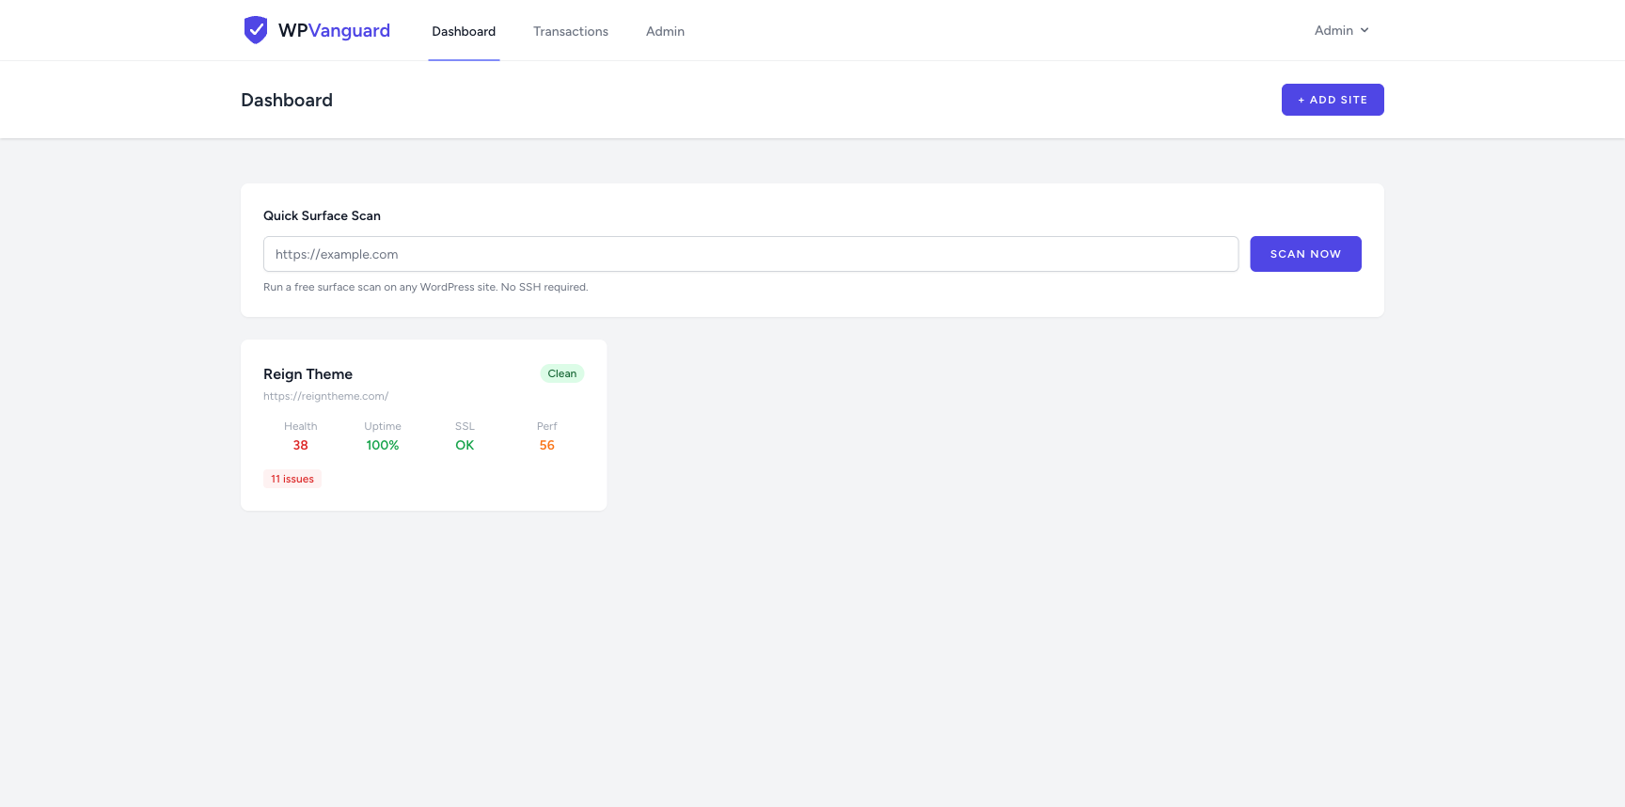This screenshot has width=1625, height=807.
Task: Click the Uptime value 100%
Action: 383,445
